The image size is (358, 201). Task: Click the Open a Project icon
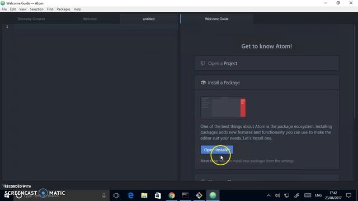[x=202, y=63]
